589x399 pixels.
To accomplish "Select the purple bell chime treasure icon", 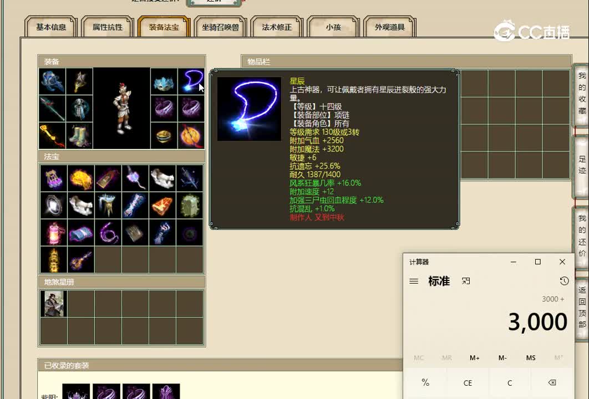I will (x=54, y=178).
